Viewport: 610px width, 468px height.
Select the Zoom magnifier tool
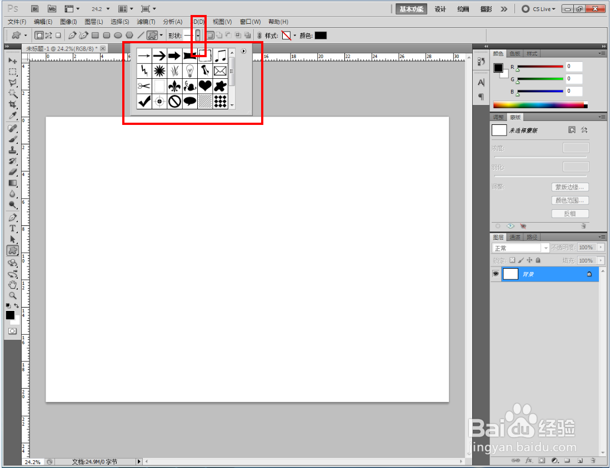pyautogui.click(x=12, y=295)
